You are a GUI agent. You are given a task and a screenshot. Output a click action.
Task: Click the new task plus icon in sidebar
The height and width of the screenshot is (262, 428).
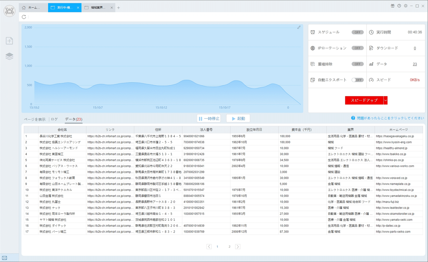tap(9, 41)
